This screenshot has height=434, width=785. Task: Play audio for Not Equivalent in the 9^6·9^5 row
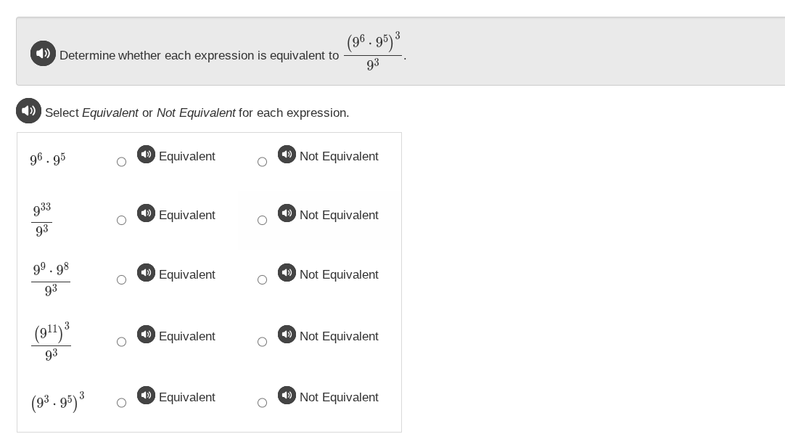pyautogui.click(x=287, y=154)
